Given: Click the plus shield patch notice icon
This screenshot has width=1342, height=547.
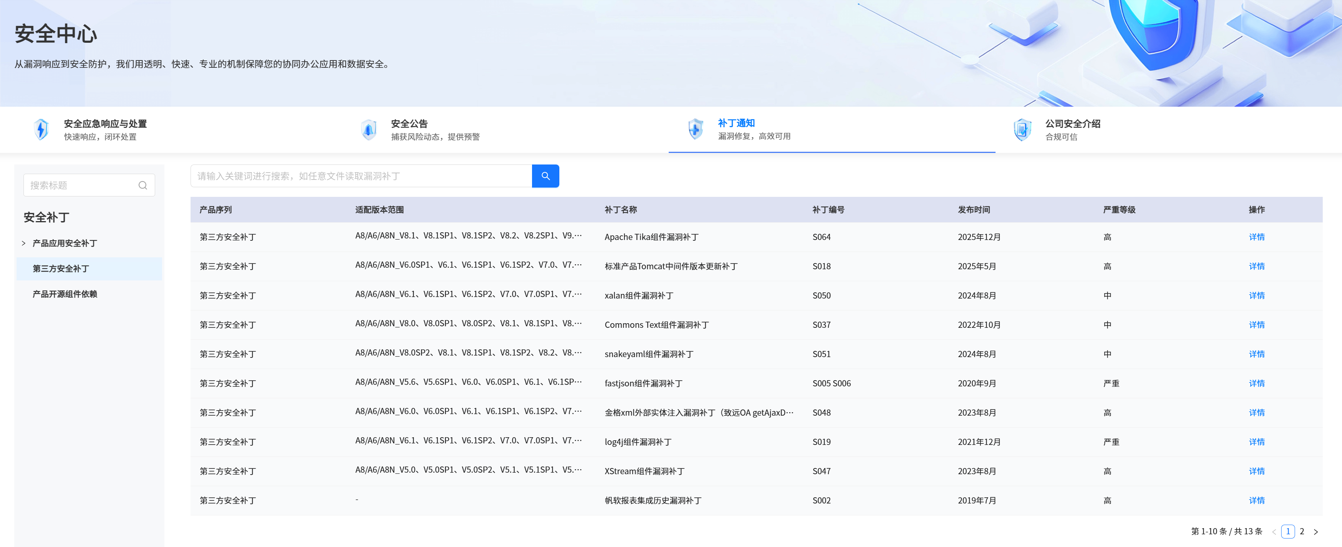Looking at the screenshot, I should [x=696, y=129].
